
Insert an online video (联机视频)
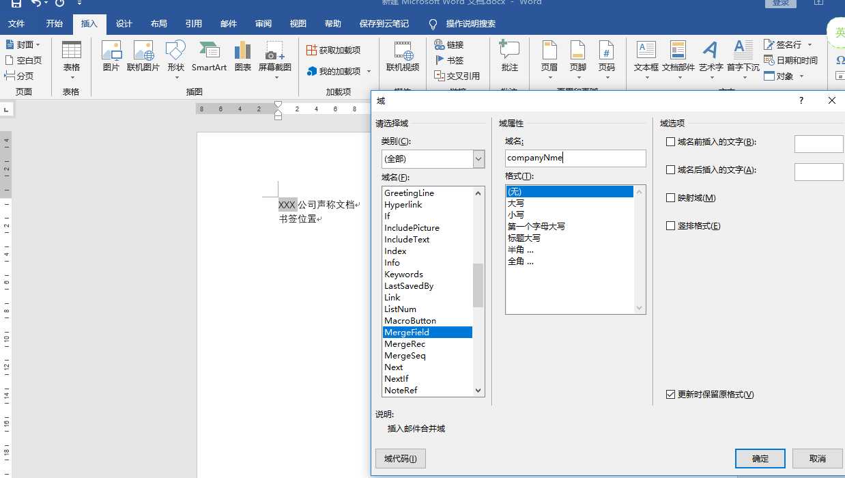403,57
